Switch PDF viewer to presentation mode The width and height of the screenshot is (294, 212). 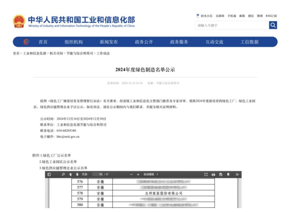point(206,174)
